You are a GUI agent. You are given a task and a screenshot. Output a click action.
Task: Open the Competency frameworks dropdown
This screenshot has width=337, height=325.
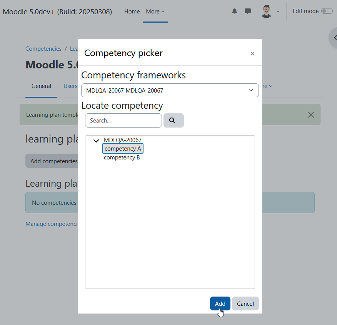pos(170,90)
